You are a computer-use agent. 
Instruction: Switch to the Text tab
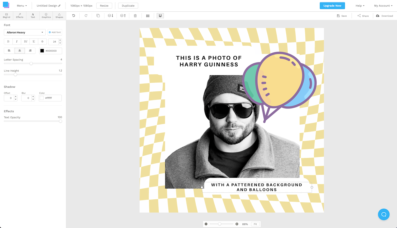pyautogui.click(x=33, y=16)
